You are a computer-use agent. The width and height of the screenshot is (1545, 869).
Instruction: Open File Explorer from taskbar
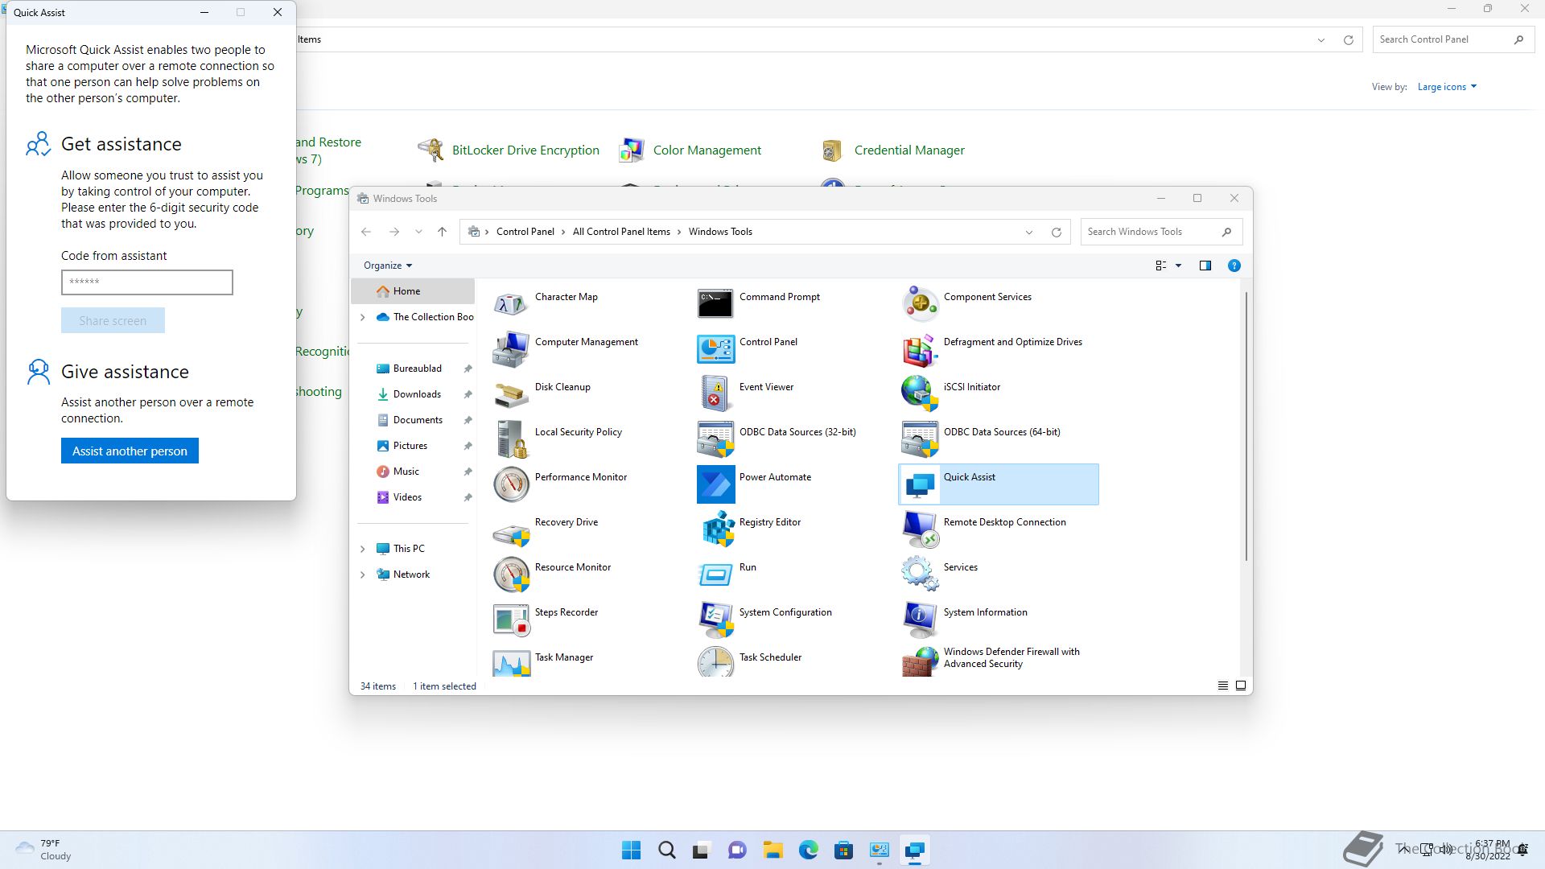(773, 850)
